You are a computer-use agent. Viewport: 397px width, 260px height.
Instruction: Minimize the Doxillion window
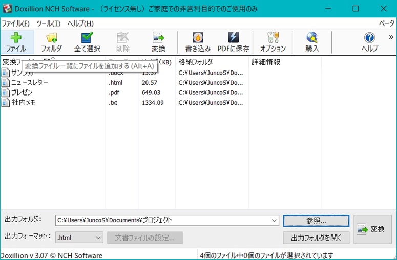tap(328, 9)
